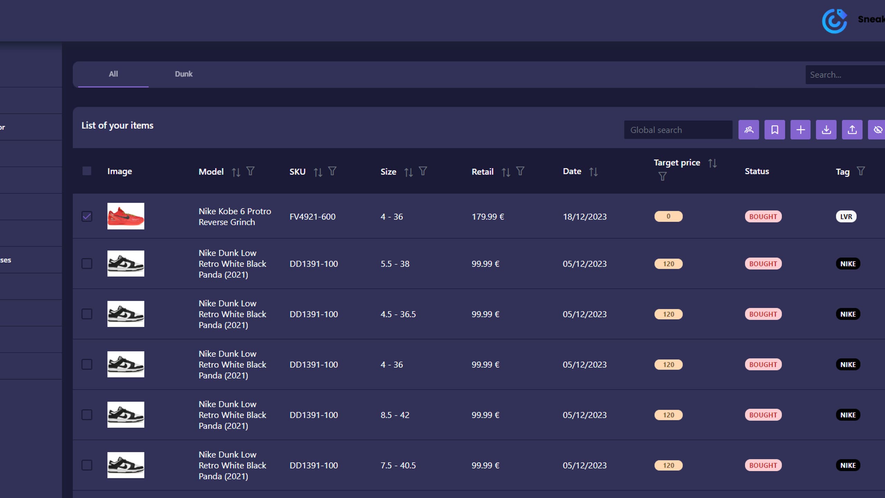This screenshot has height=498, width=885.
Task: Click NIKE tag in 8.5 - 42 row
Action: [x=848, y=415]
